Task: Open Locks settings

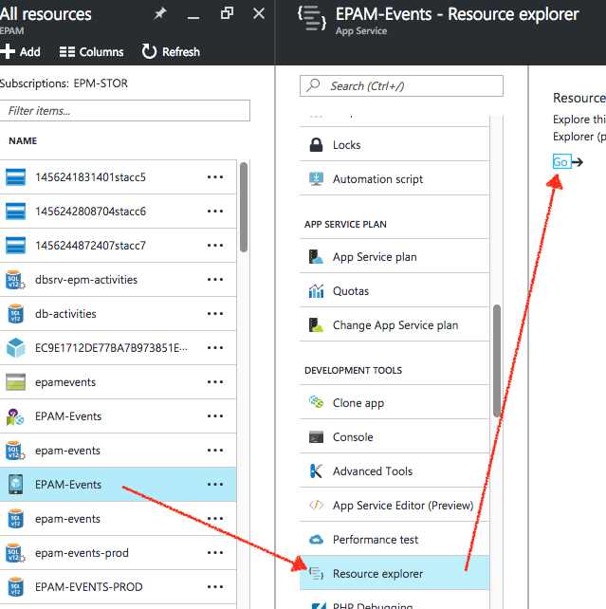Action: pyautogui.click(x=395, y=145)
